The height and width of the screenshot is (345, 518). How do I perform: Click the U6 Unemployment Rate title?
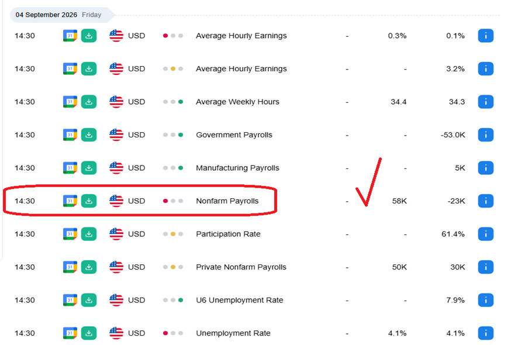pyautogui.click(x=240, y=300)
